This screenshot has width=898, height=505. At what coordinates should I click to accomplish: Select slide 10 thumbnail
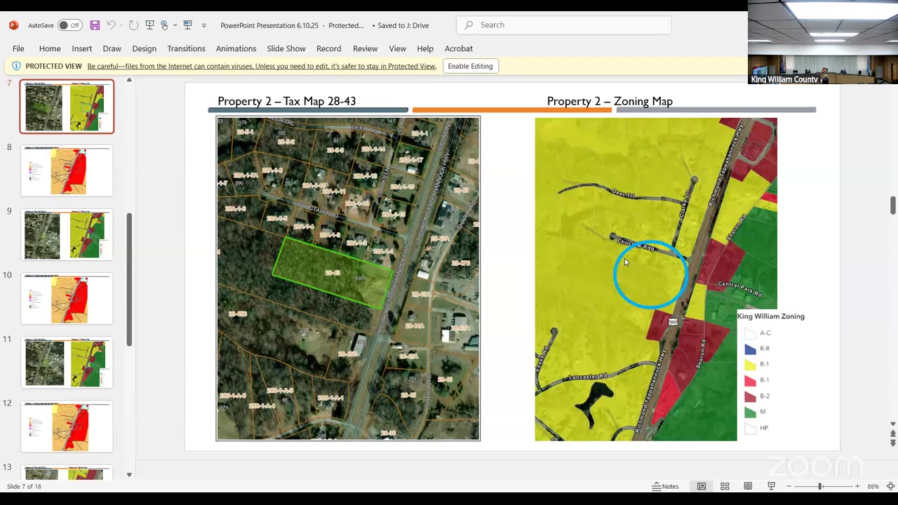click(67, 299)
